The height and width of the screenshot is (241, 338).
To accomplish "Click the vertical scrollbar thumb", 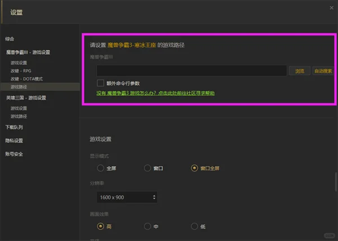I will pyautogui.click(x=336, y=181).
